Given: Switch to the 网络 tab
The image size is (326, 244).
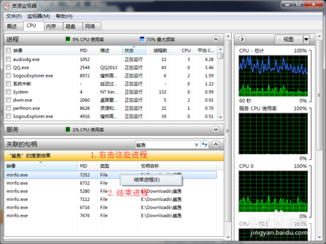Looking at the screenshot, I should coord(92,26).
